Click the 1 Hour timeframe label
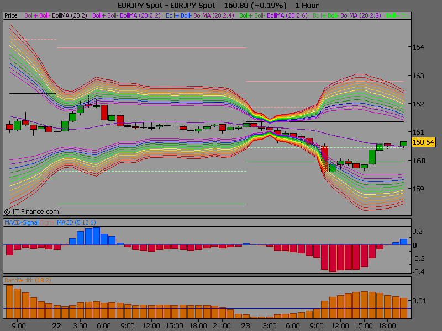The height and width of the screenshot is (331, 442). 307,6
